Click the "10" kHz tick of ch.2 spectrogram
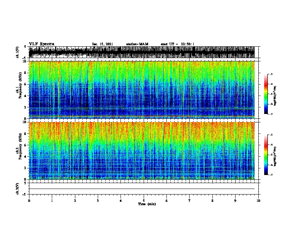 25,122
